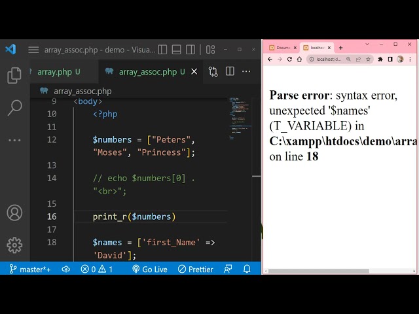Open the browser tab search chevron
Screen dimensions: 419x314
(x=367, y=44)
